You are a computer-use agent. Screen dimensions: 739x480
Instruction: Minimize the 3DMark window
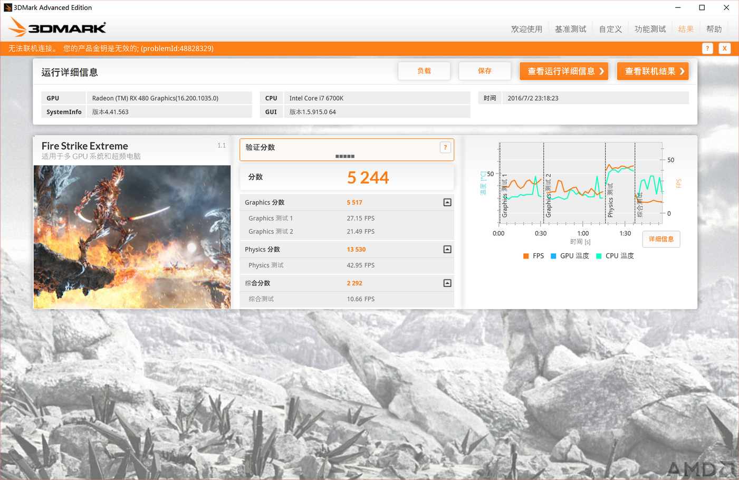[x=678, y=7]
